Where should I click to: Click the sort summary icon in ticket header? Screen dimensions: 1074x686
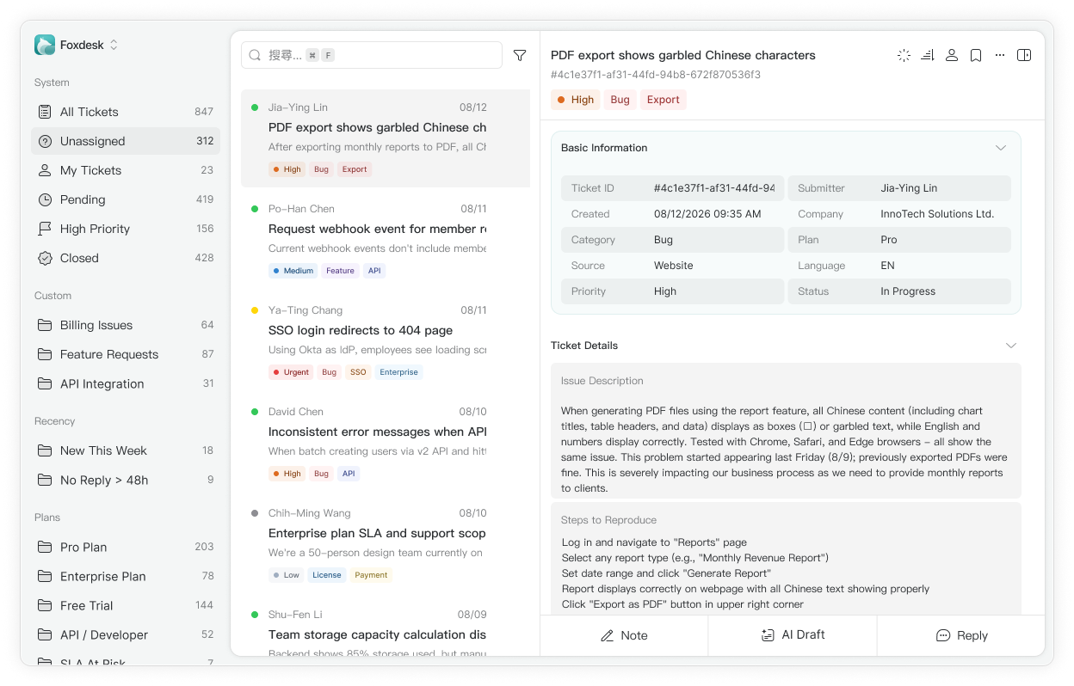[x=927, y=54]
